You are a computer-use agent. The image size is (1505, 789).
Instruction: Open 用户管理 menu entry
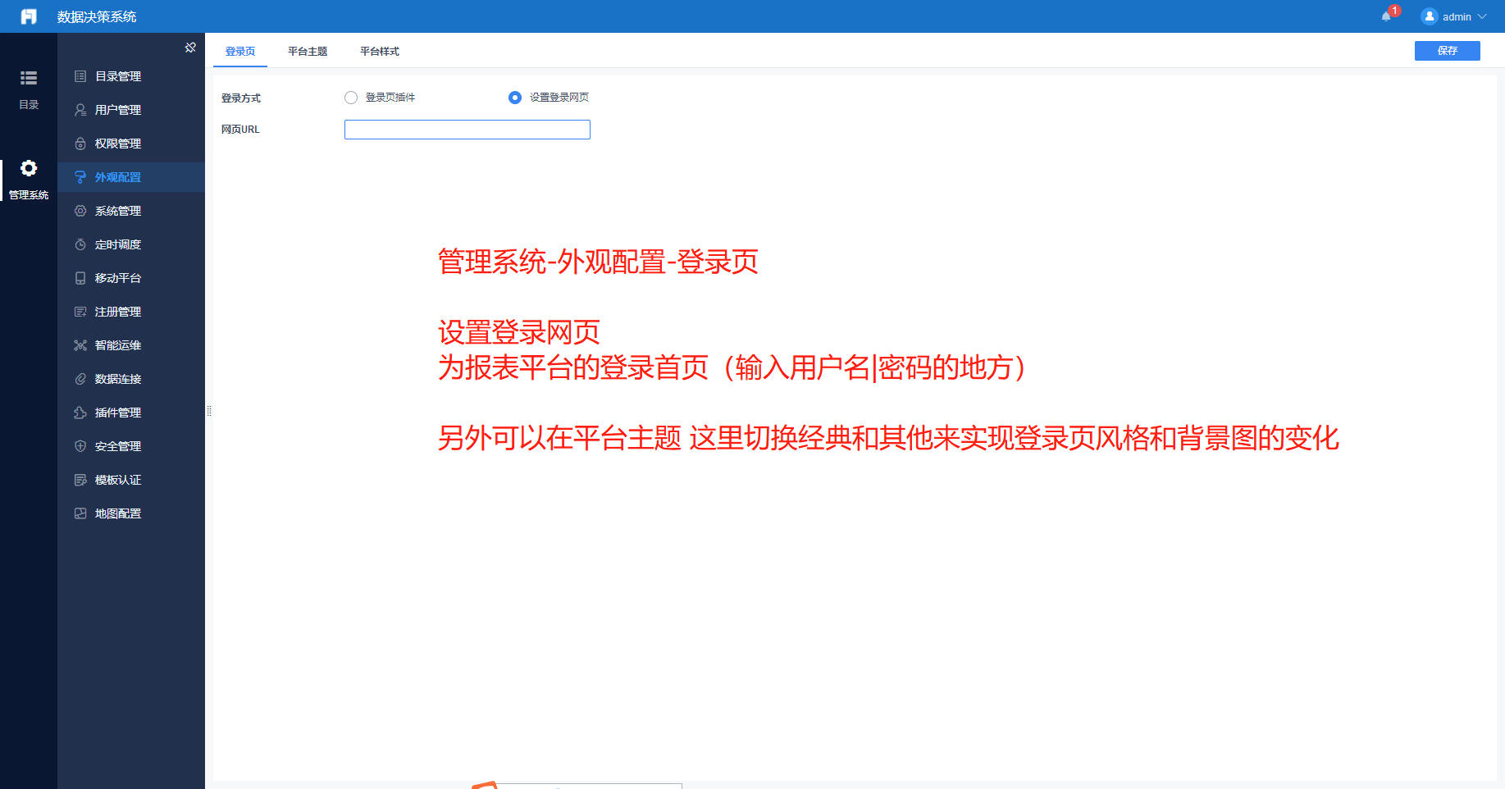pos(131,110)
